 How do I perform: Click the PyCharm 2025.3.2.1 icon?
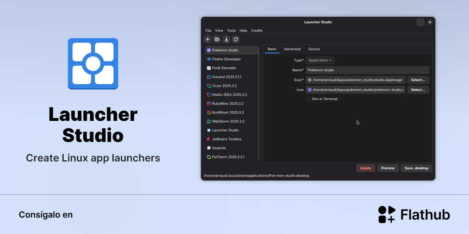(x=209, y=157)
